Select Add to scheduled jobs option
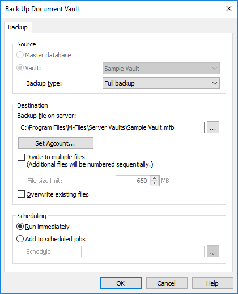 tap(20, 239)
